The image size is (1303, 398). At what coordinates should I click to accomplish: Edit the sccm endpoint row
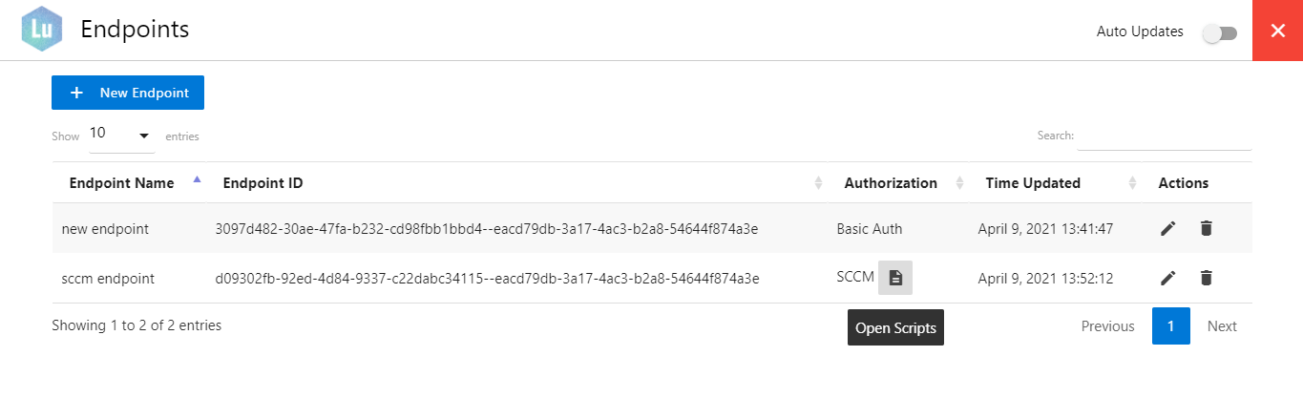pyautogui.click(x=1167, y=278)
